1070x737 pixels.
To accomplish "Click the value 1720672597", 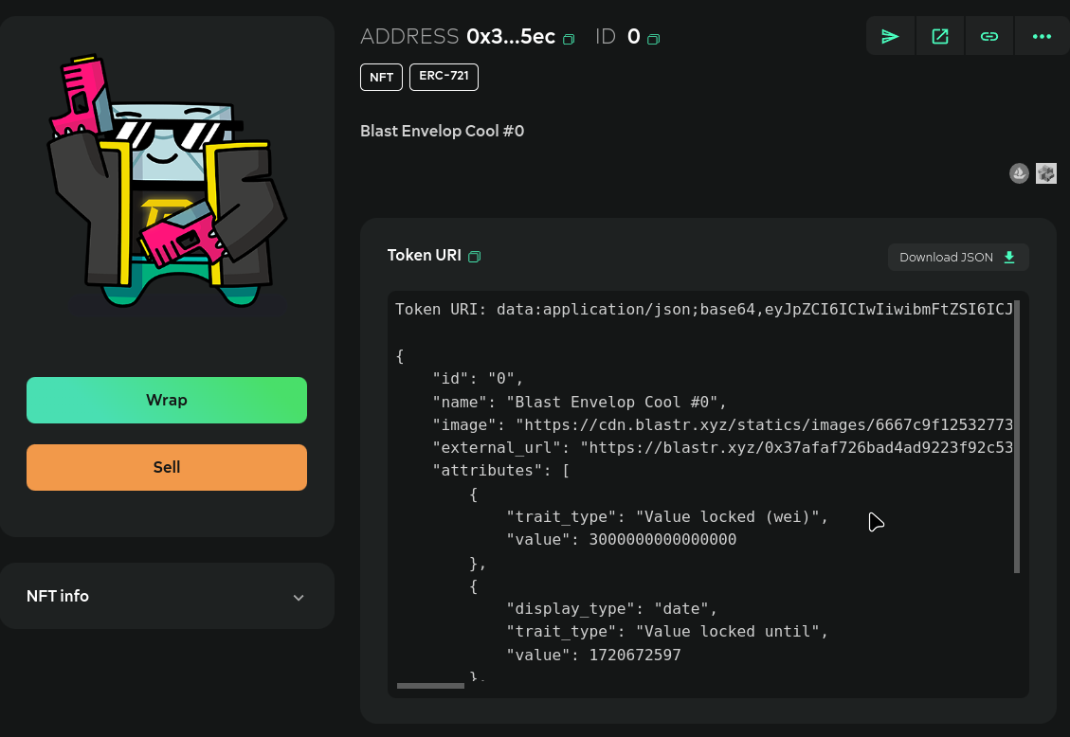I will [x=635, y=655].
